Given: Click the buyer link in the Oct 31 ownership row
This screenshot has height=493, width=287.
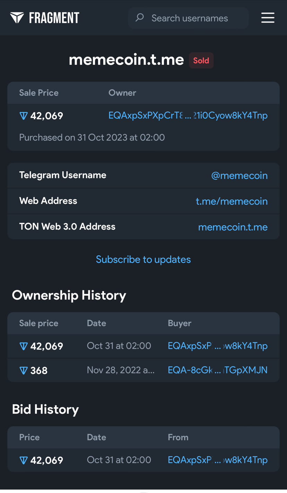Looking at the screenshot, I should tap(217, 346).
